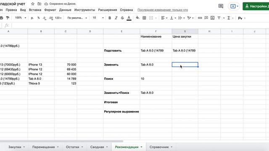
Task: Open the Инструменты menu
Action: point(84,10)
